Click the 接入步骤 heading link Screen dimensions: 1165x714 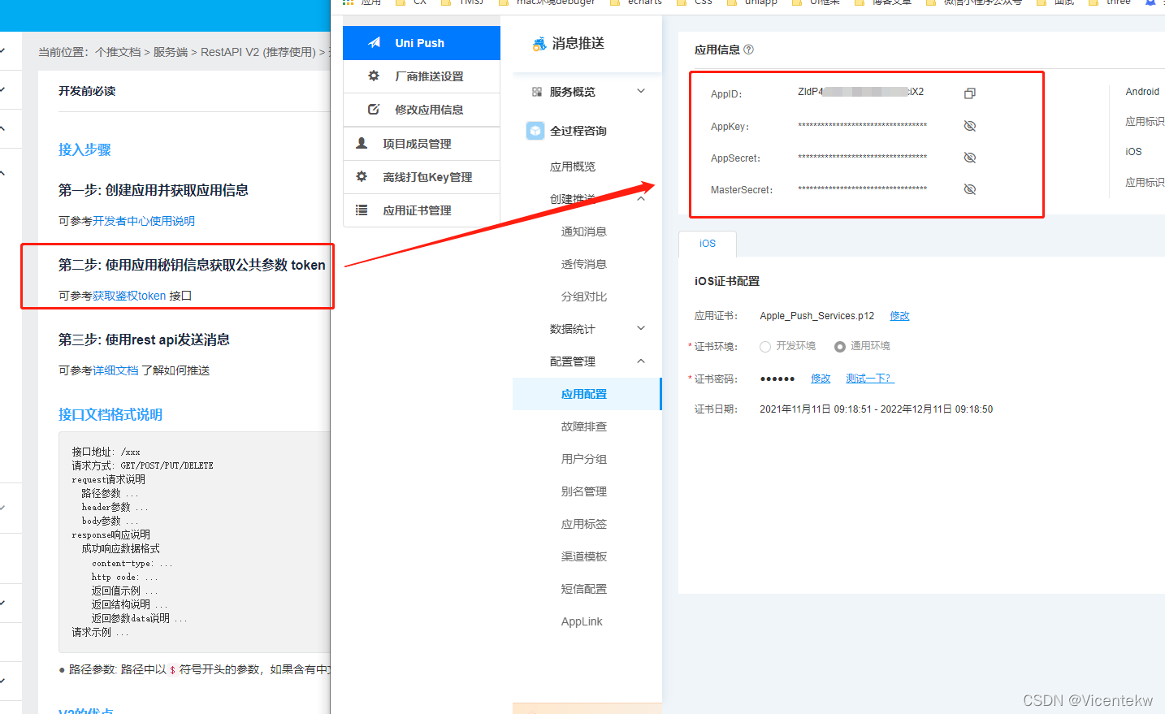tap(84, 149)
